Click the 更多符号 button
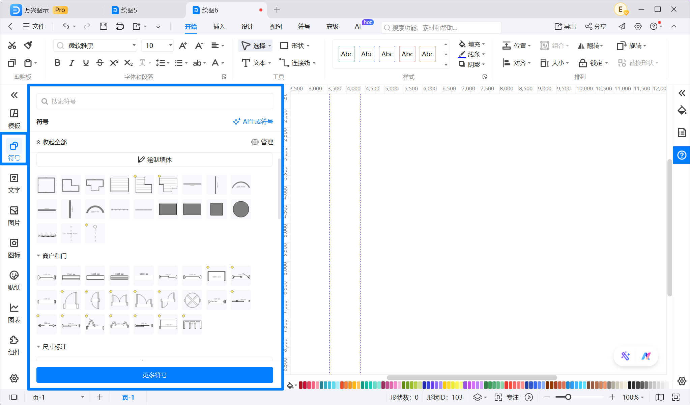 click(x=155, y=375)
